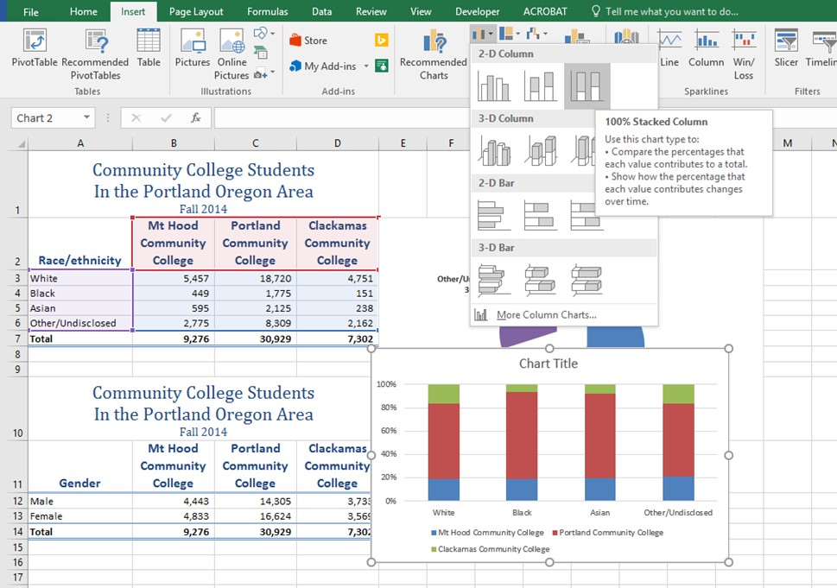Click the blue segment of the Asian column
The height and width of the screenshot is (588, 837).
tap(600, 489)
